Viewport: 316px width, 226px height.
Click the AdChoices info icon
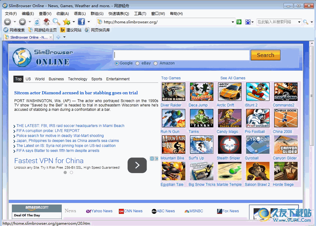(x=152, y=158)
